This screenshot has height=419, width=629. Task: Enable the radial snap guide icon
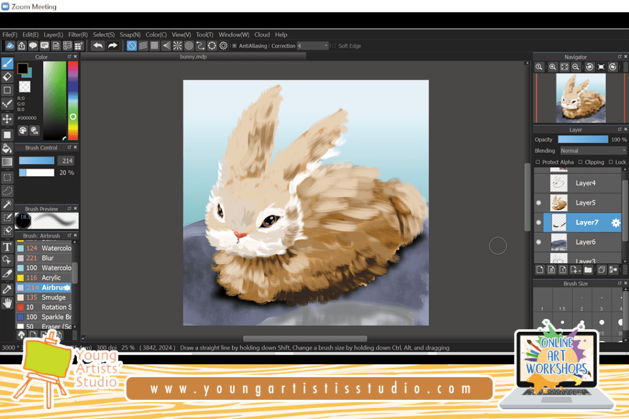pos(177,45)
